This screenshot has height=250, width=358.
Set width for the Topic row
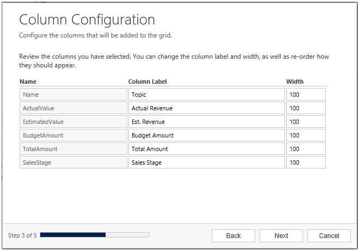(x=306, y=95)
